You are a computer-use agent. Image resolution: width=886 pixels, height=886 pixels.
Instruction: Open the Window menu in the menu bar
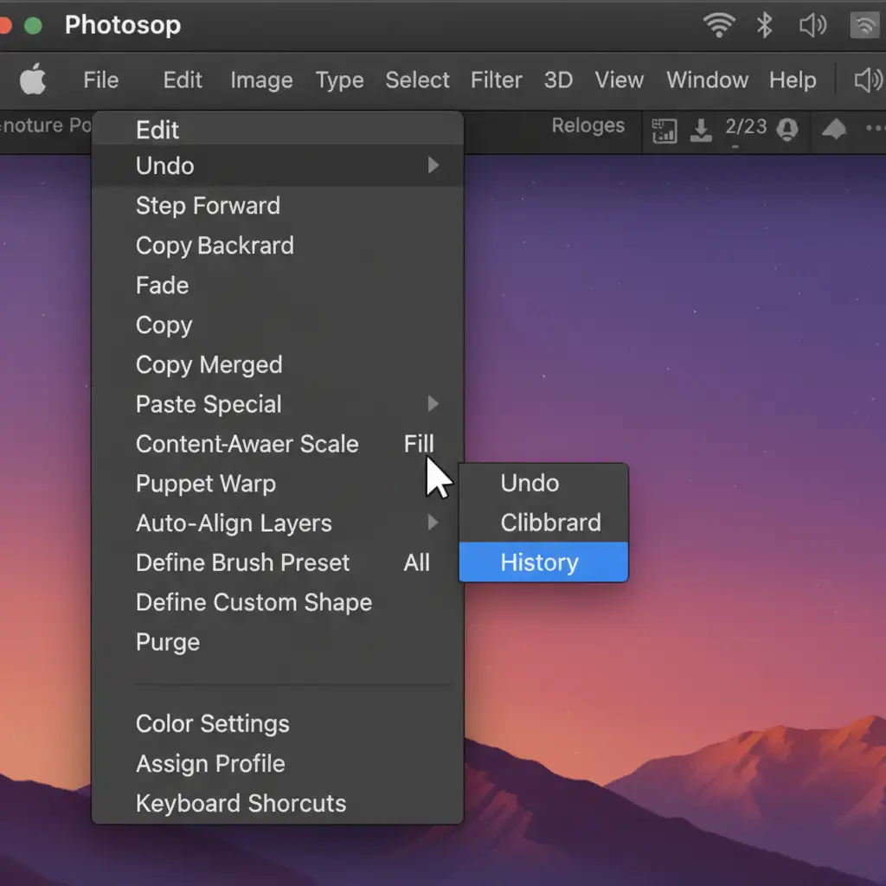pyautogui.click(x=707, y=80)
